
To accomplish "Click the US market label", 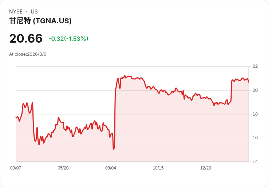I will click(34, 12).
